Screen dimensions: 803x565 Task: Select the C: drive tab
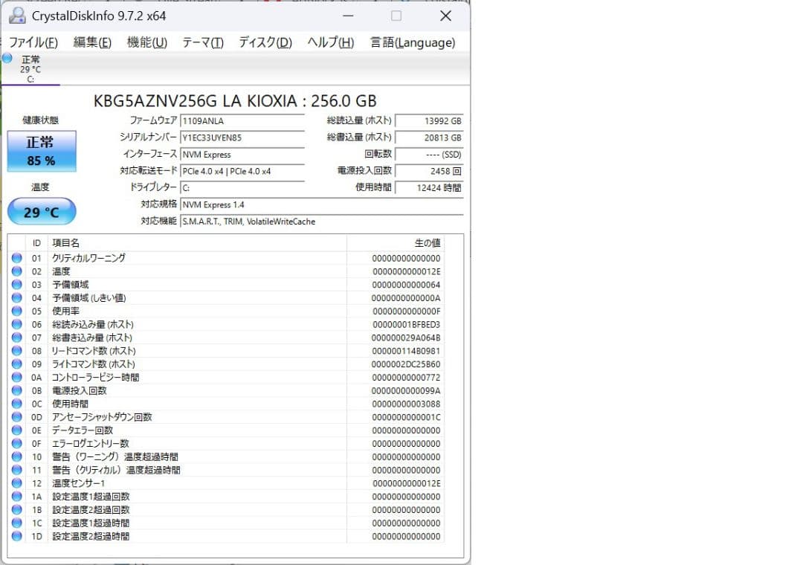pyautogui.click(x=31, y=68)
